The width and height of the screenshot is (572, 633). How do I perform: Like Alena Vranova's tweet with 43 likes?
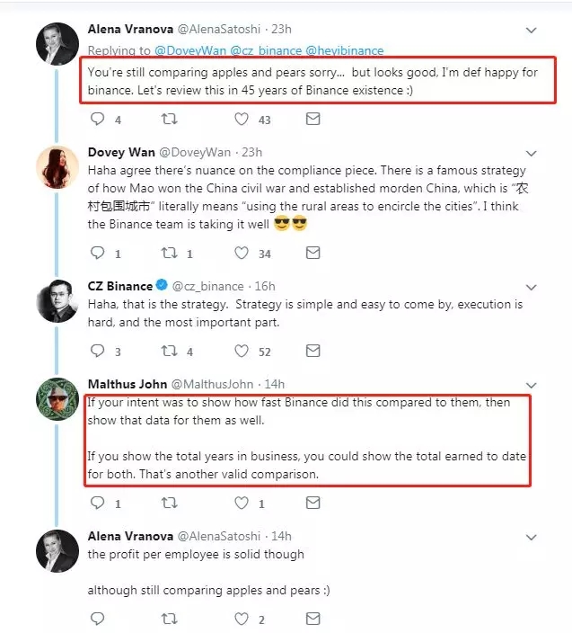pos(241,119)
